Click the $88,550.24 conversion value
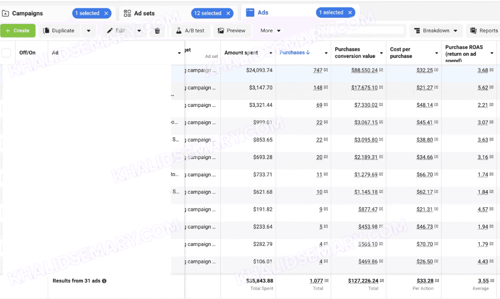The image size is (500, 299). pyautogui.click(x=364, y=71)
